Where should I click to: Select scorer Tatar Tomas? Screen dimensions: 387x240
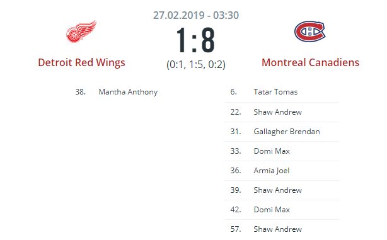[275, 92]
